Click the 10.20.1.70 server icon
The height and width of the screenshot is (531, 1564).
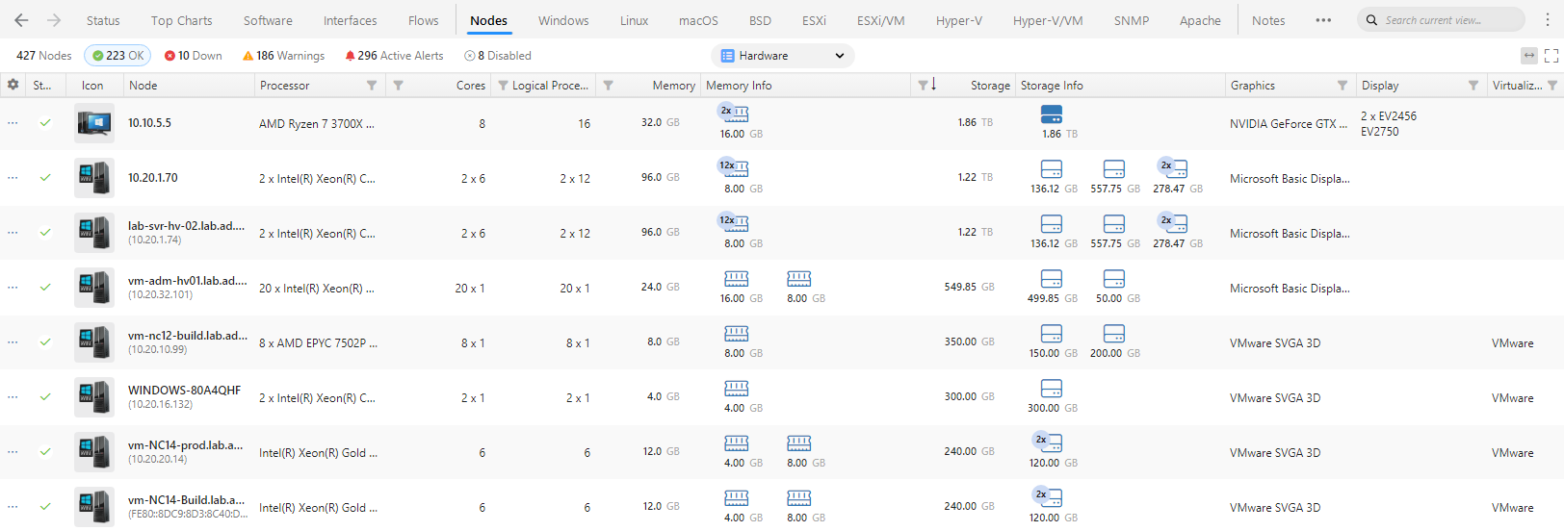pyautogui.click(x=93, y=178)
